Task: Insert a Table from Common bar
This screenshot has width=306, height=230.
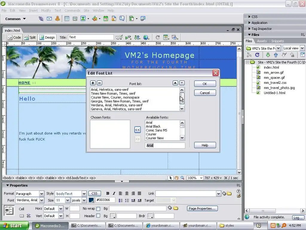Action: coord(67,19)
